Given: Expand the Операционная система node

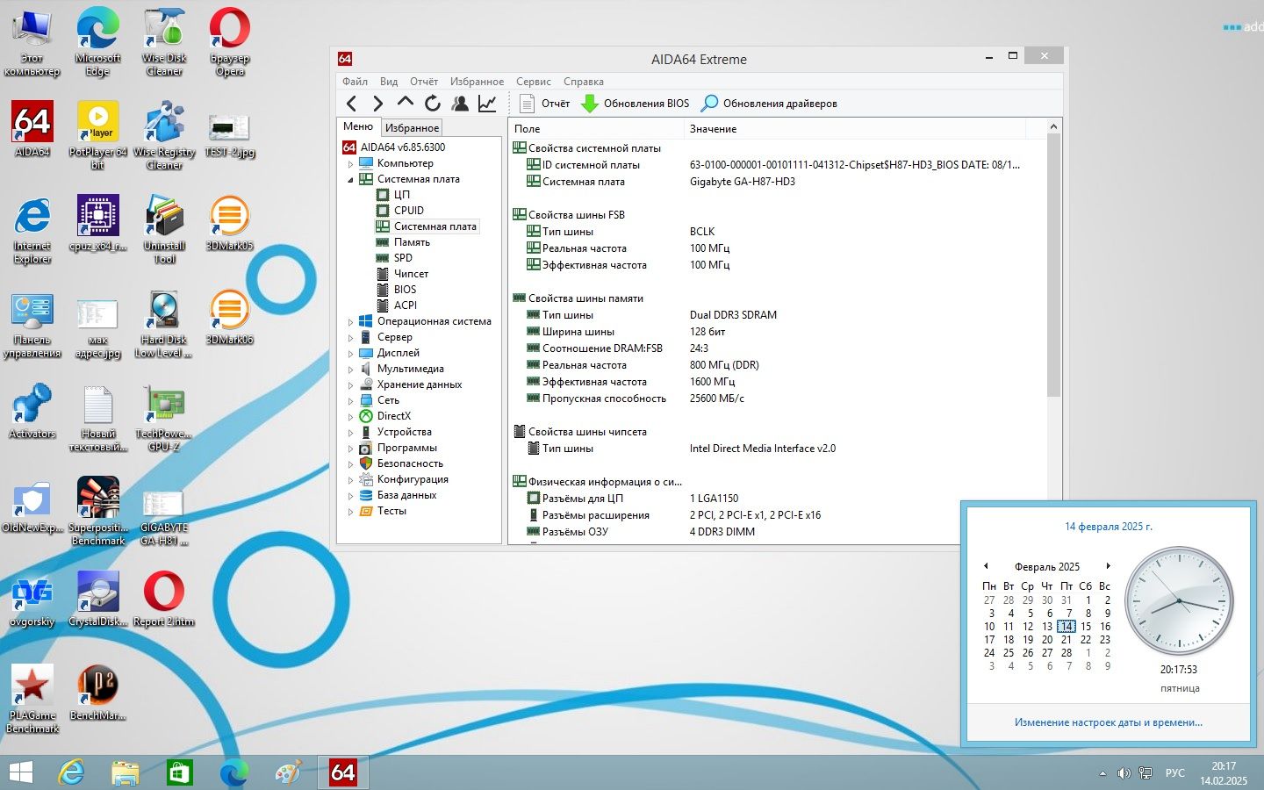Looking at the screenshot, I should point(350,322).
